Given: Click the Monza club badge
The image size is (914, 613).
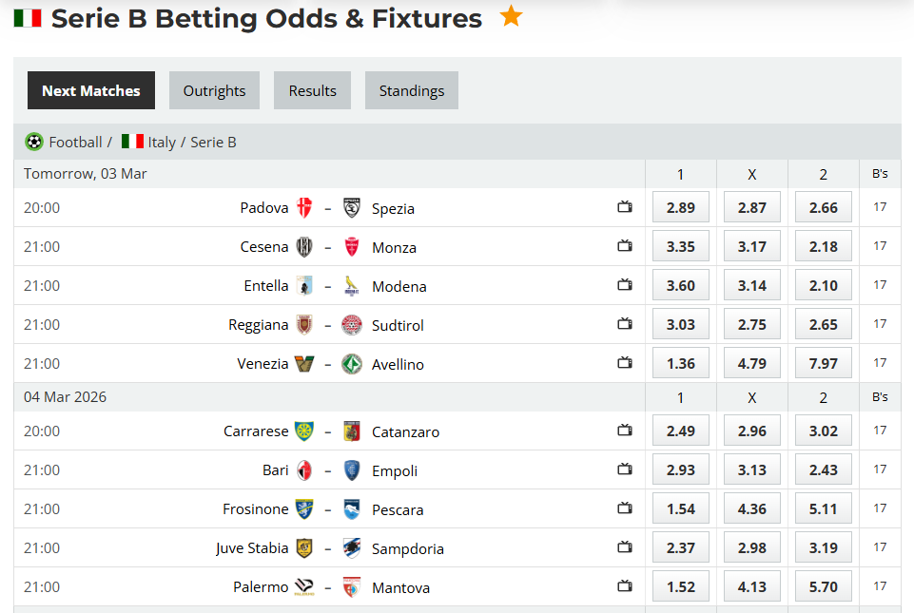Looking at the screenshot, I should tap(351, 246).
